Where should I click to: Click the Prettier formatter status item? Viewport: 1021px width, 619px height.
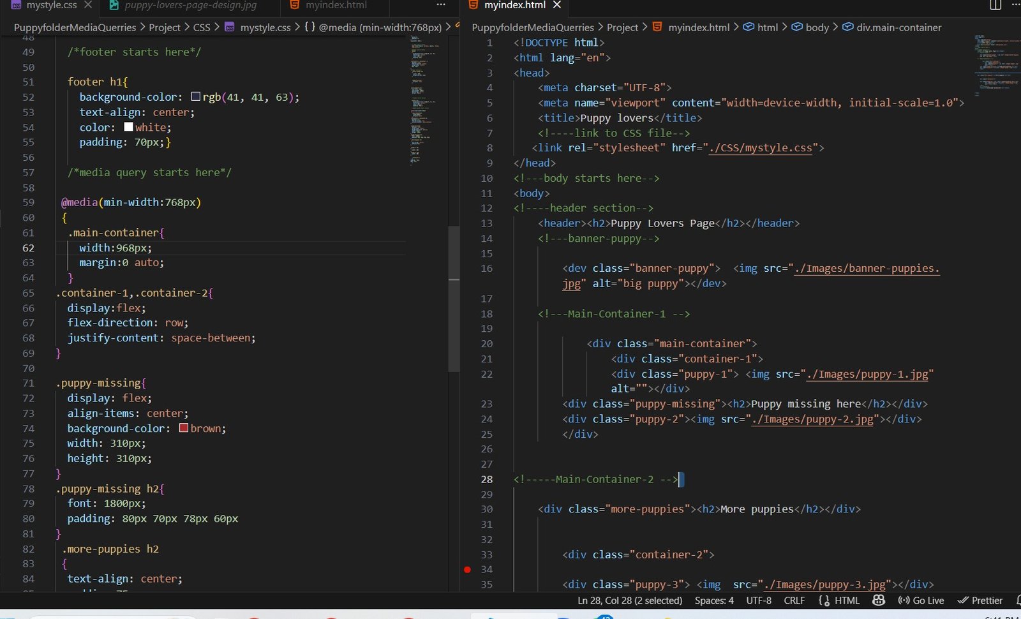(980, 600)
